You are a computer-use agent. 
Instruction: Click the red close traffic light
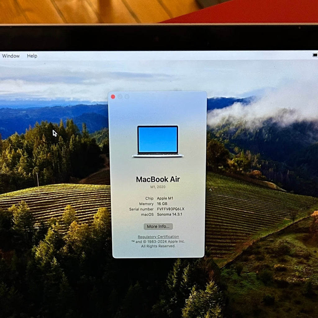(x=113, y=97)
